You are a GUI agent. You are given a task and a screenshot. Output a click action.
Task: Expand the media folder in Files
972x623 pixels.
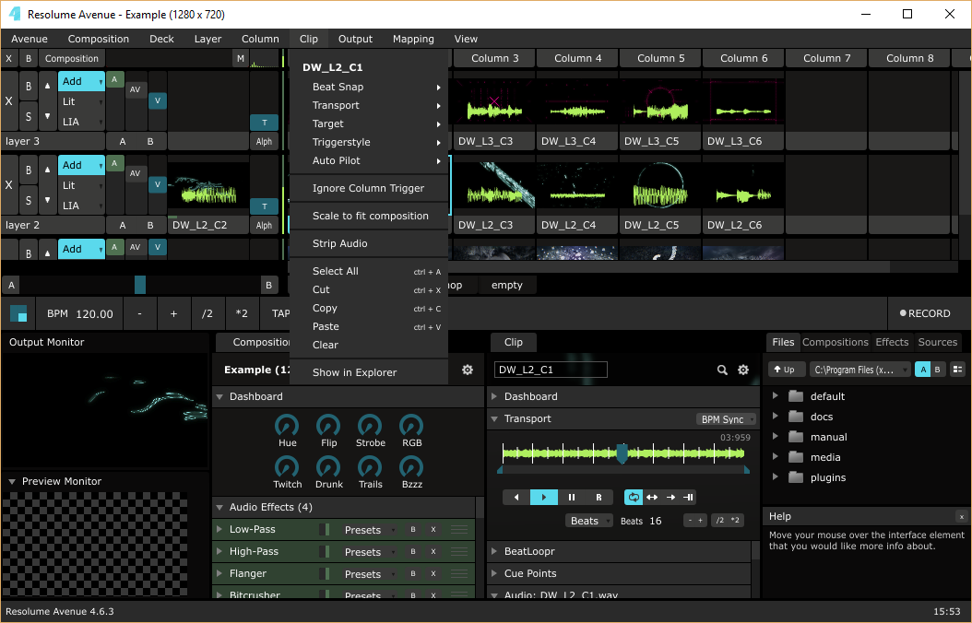click(775, 457)
